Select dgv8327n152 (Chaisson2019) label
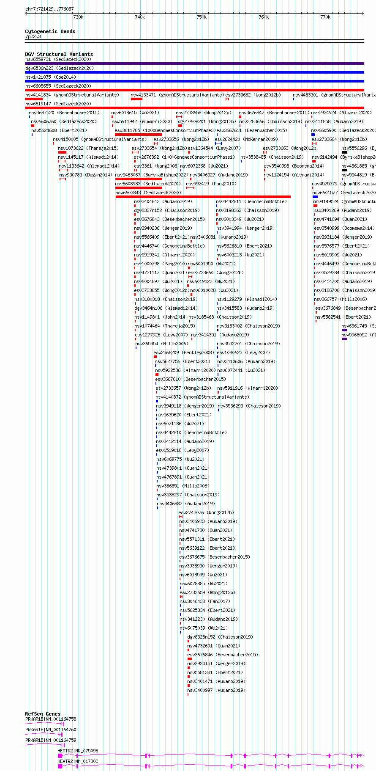The image size is (376, 771). pyautogui.click(x=167, y=210)
